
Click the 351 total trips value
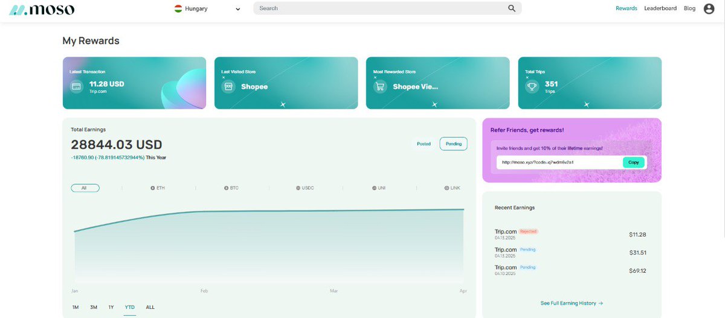coord(551,84)
